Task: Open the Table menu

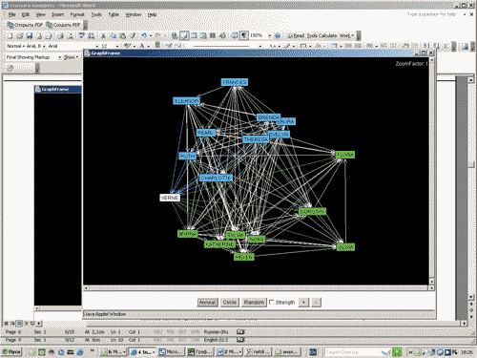Action: tap(114, 14)
